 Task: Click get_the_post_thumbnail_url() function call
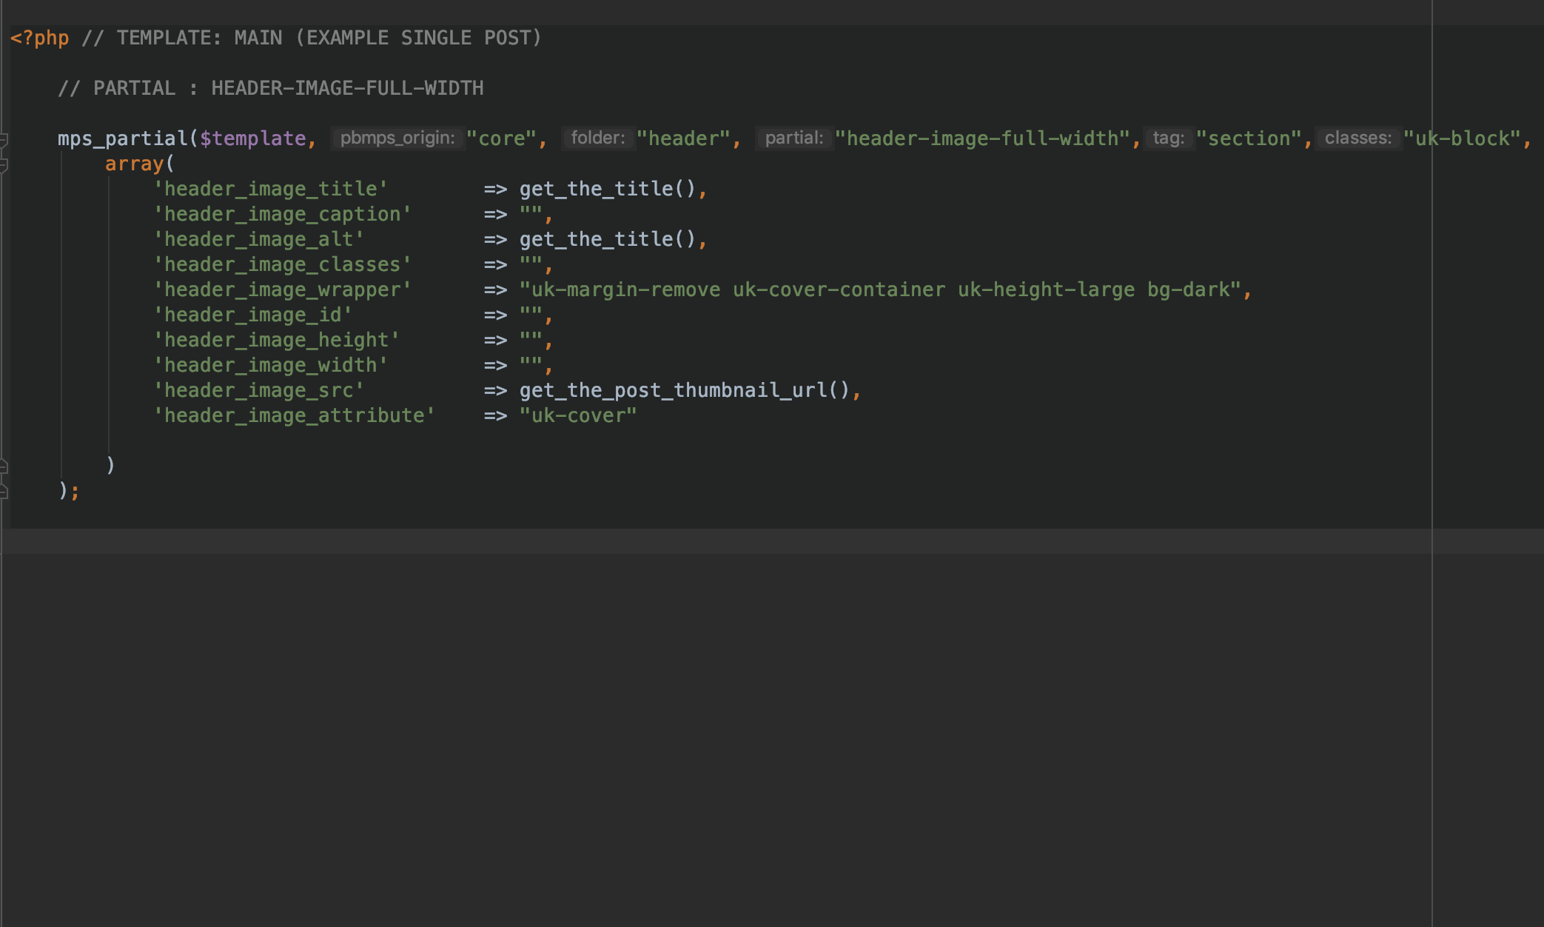point(685,390)
